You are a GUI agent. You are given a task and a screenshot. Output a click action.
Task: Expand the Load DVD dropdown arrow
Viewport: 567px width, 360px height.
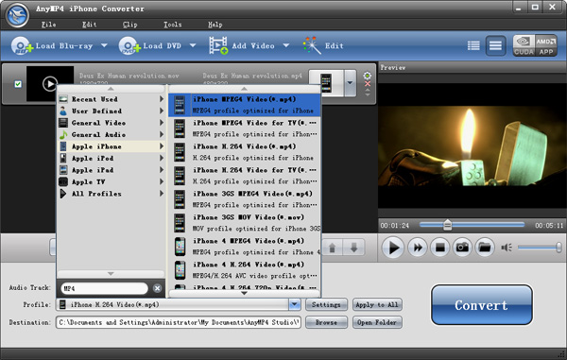click(193, 45)
